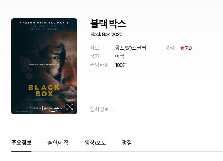Click the Black Box, 2020 subtitle
The image size is (223, 161).
click(x=106, y=34)
